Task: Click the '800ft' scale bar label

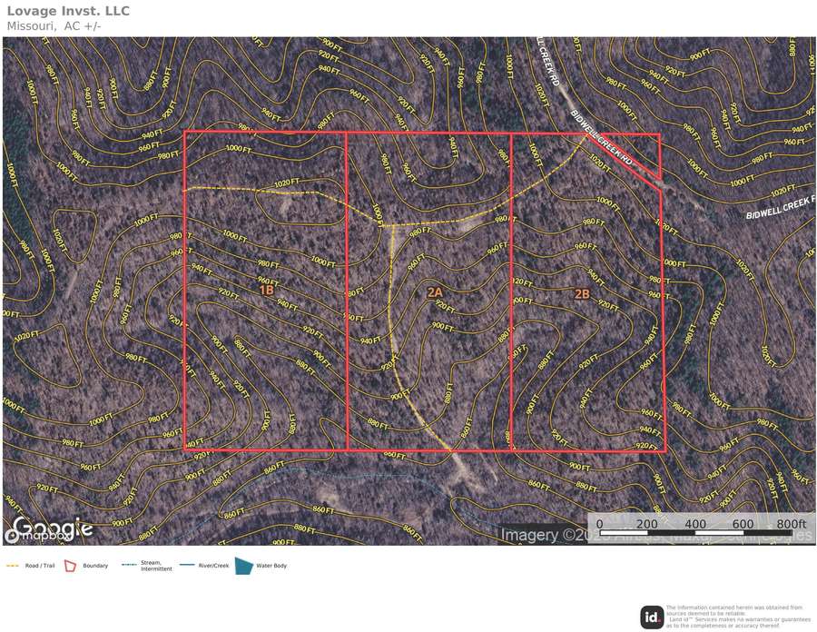Action: pos(791,524)
